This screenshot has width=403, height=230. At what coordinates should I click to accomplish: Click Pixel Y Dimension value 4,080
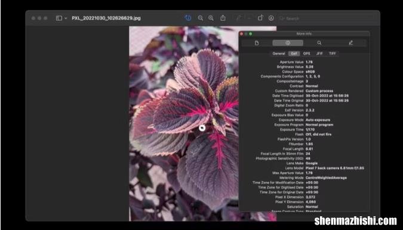pyautogui.click(x=310, y=202)
